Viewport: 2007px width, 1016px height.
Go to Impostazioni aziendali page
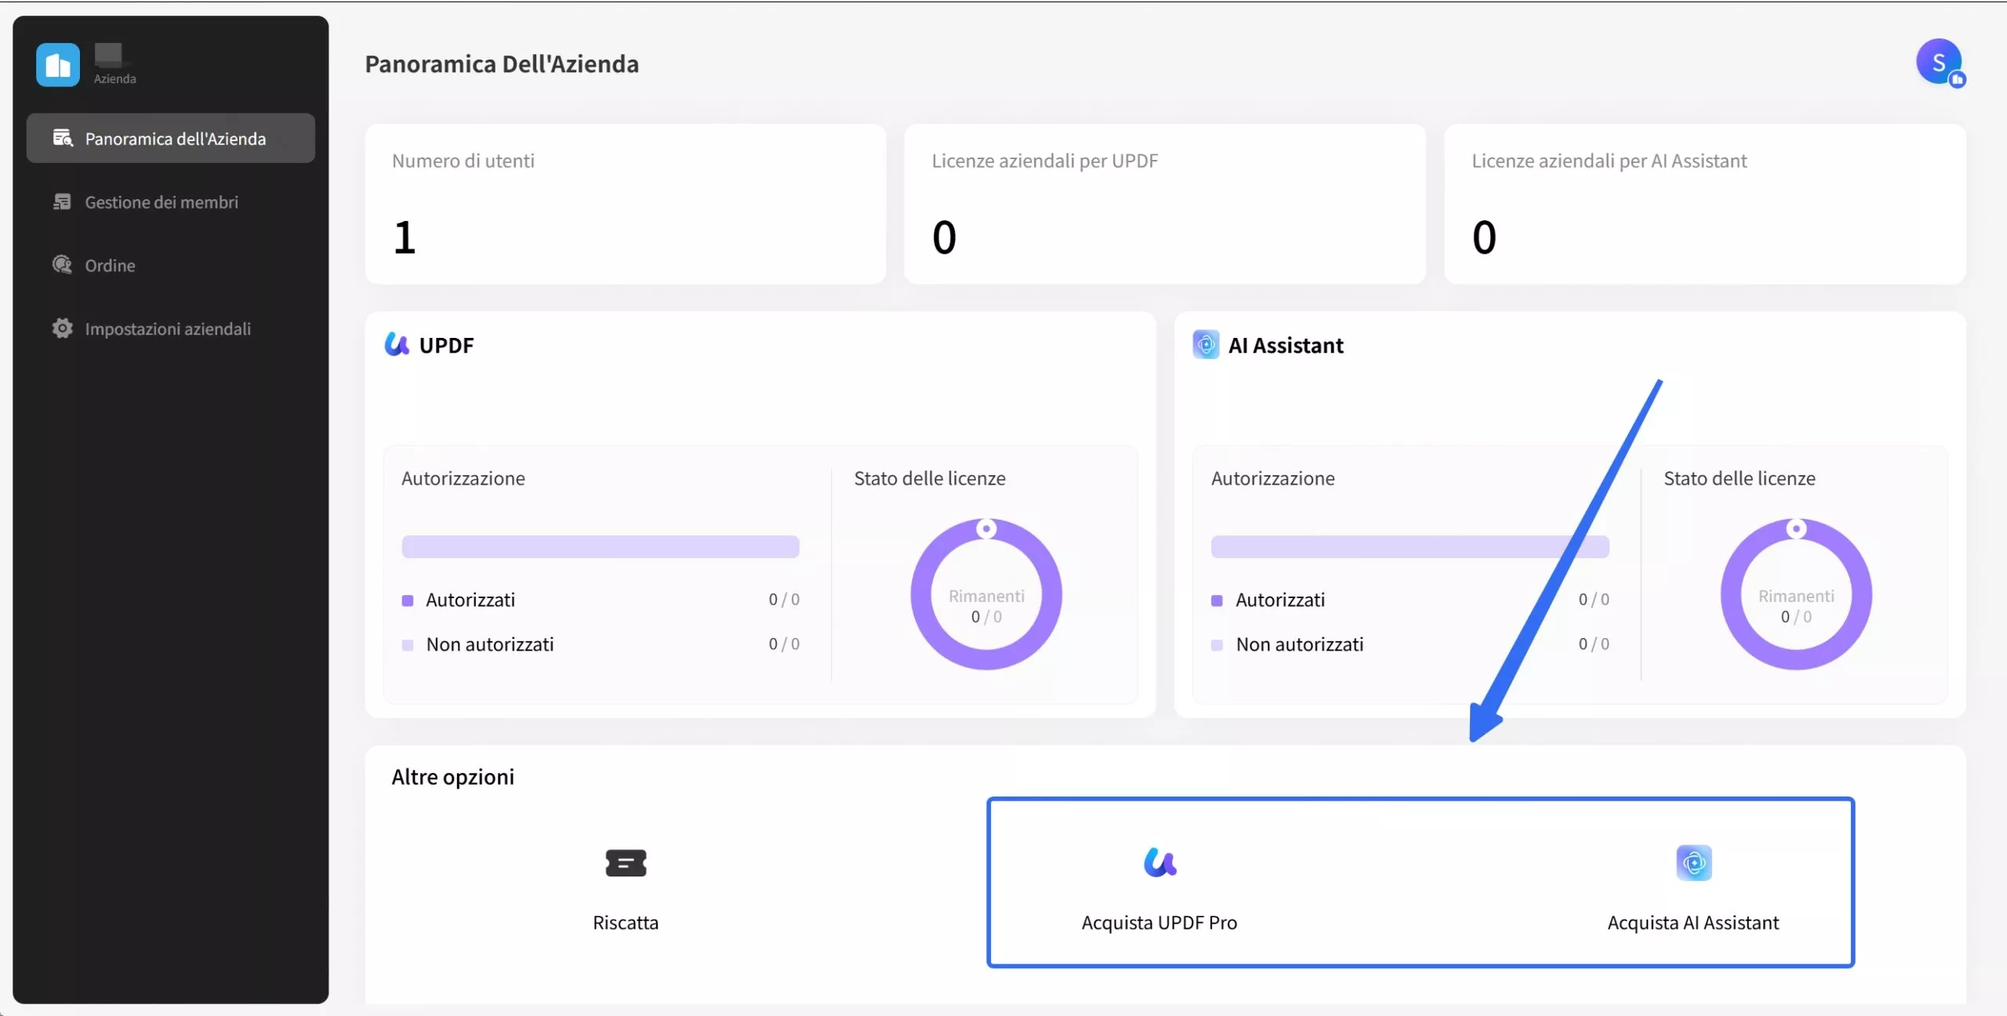tap(168, 328)
